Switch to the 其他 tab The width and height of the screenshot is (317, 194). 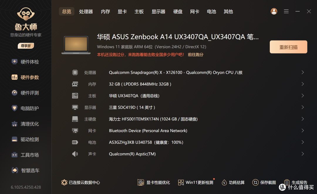tap(228, 11)
